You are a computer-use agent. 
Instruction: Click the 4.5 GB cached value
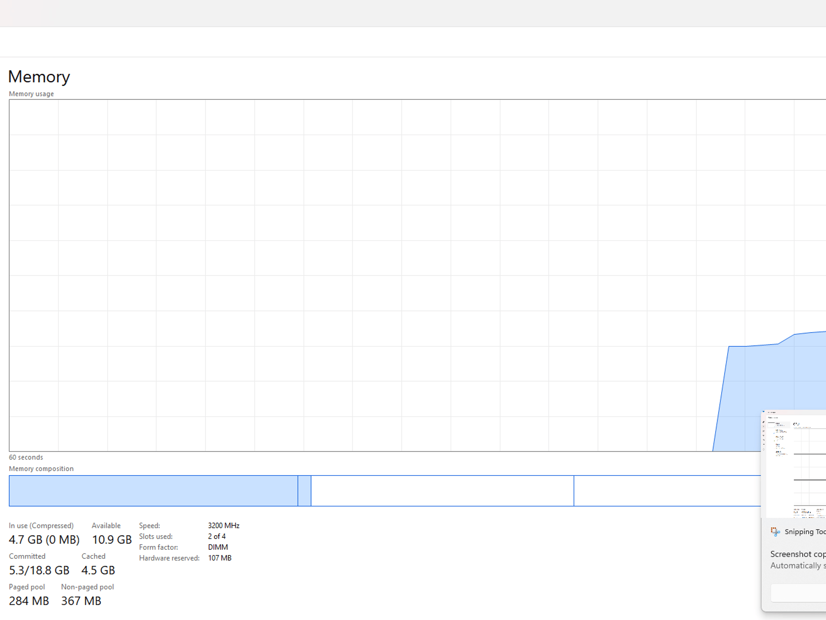coord(98,570)
